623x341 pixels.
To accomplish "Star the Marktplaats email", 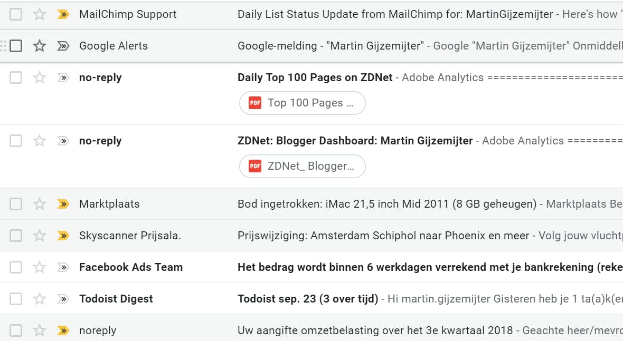I will [39, 204].
